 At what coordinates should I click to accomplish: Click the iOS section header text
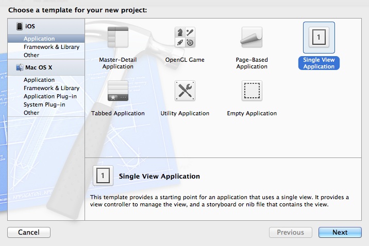(30, 26)
